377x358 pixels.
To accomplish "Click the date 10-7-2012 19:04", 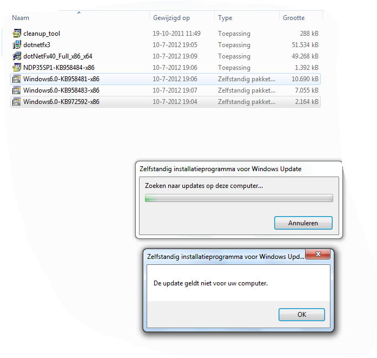I will 175,101.
